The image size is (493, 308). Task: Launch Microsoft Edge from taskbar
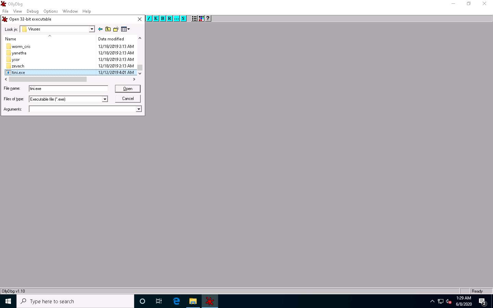tap(176, 301)
